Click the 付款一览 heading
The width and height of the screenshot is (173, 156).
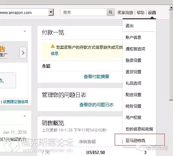(53, 32)
